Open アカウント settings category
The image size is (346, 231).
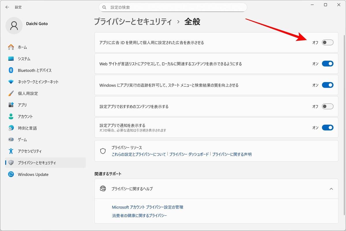tap(25, 116)
